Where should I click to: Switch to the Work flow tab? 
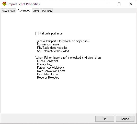[x=8, y=11]
